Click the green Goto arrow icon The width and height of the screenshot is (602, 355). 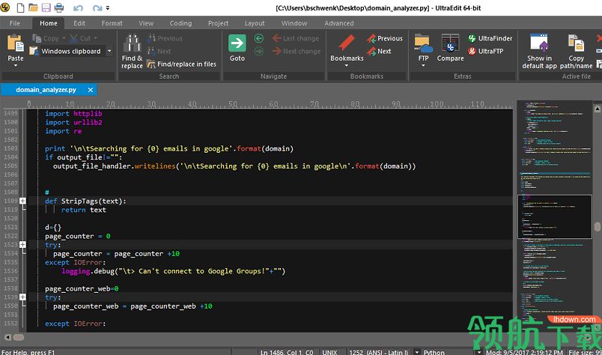(237, 43)
